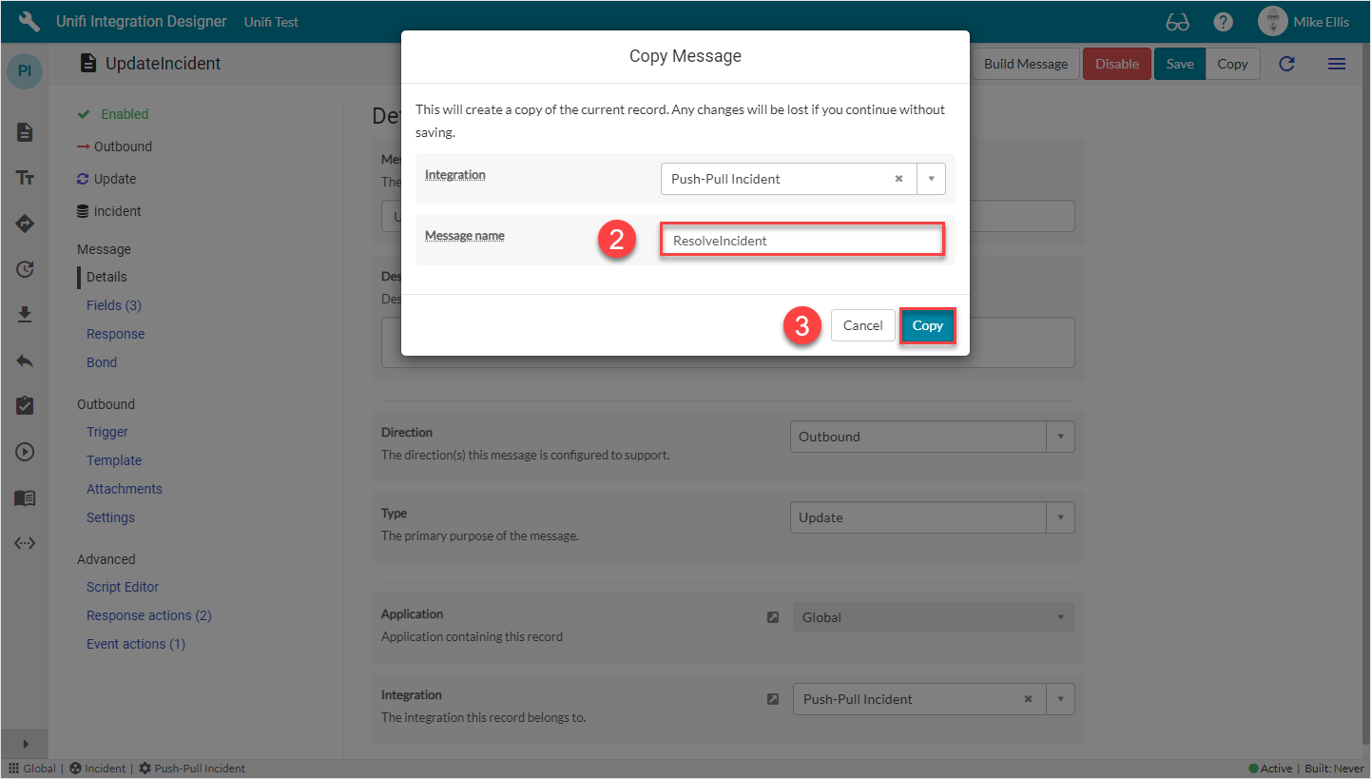1371x779 pixels.
Task: Click the Copy button in the dialog
Action: pos(927,325)
